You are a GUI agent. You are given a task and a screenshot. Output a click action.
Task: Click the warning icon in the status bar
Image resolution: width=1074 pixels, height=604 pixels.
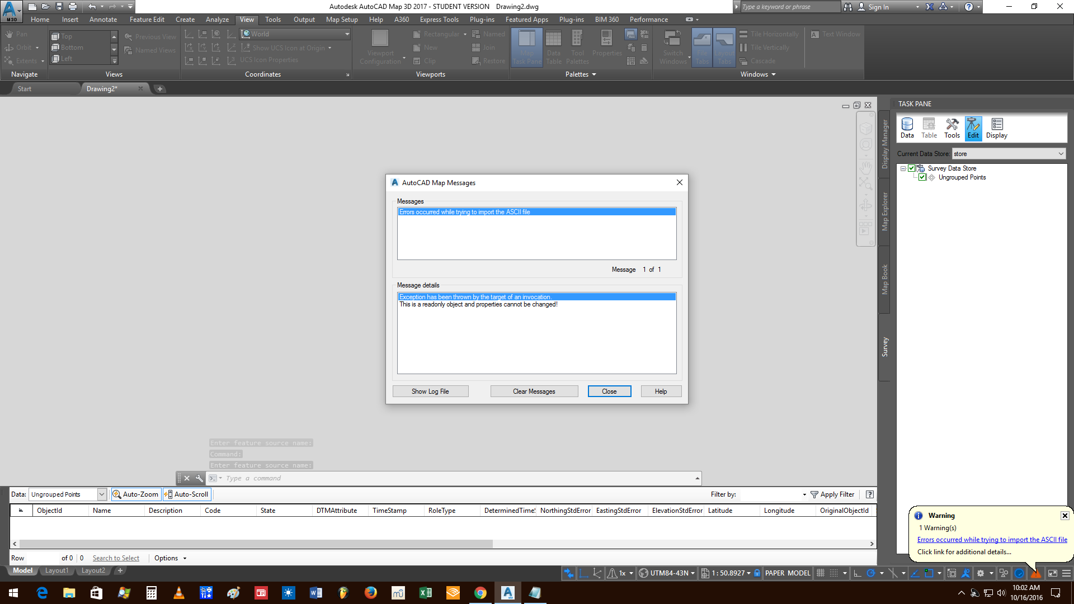1035,573
